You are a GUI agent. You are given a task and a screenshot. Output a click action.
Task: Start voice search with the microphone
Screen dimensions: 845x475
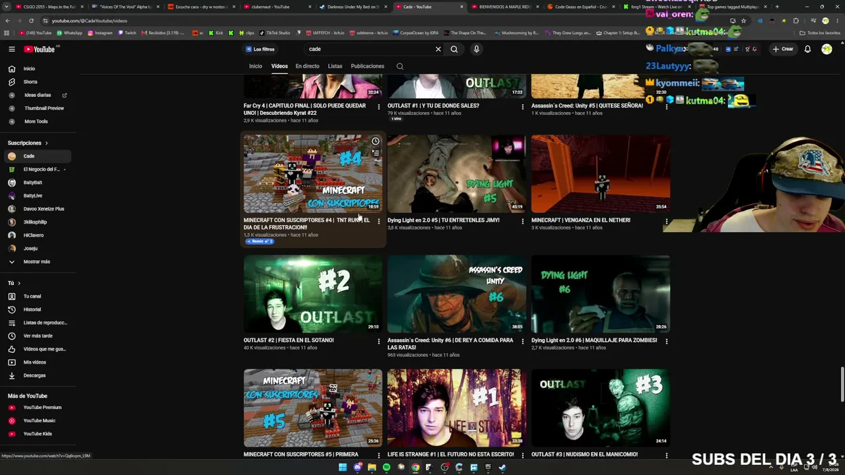(x=476, y=49)
